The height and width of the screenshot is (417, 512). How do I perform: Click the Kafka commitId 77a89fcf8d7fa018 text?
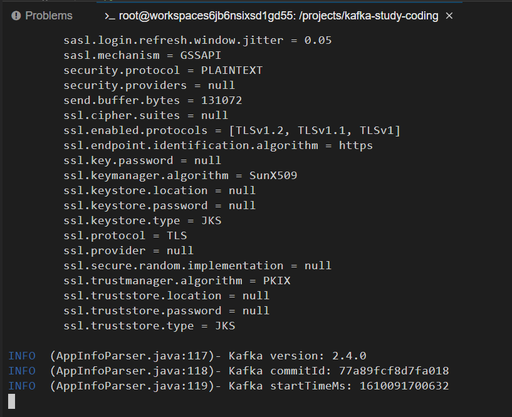tap(338, 371)
